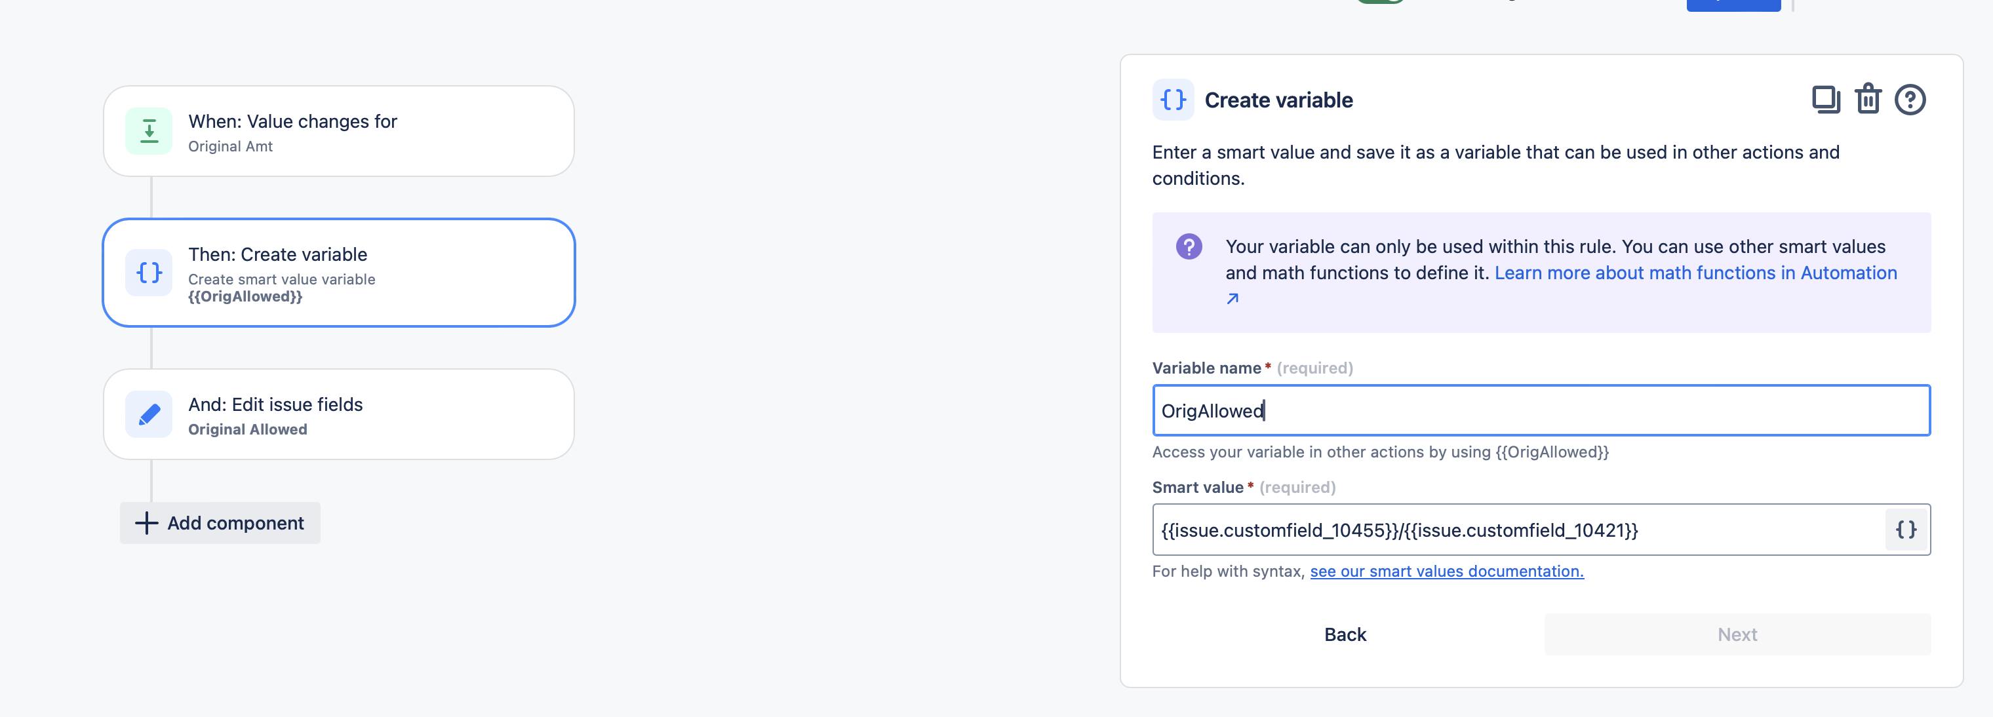Open Learn more about math functions link

(1695, 273)
